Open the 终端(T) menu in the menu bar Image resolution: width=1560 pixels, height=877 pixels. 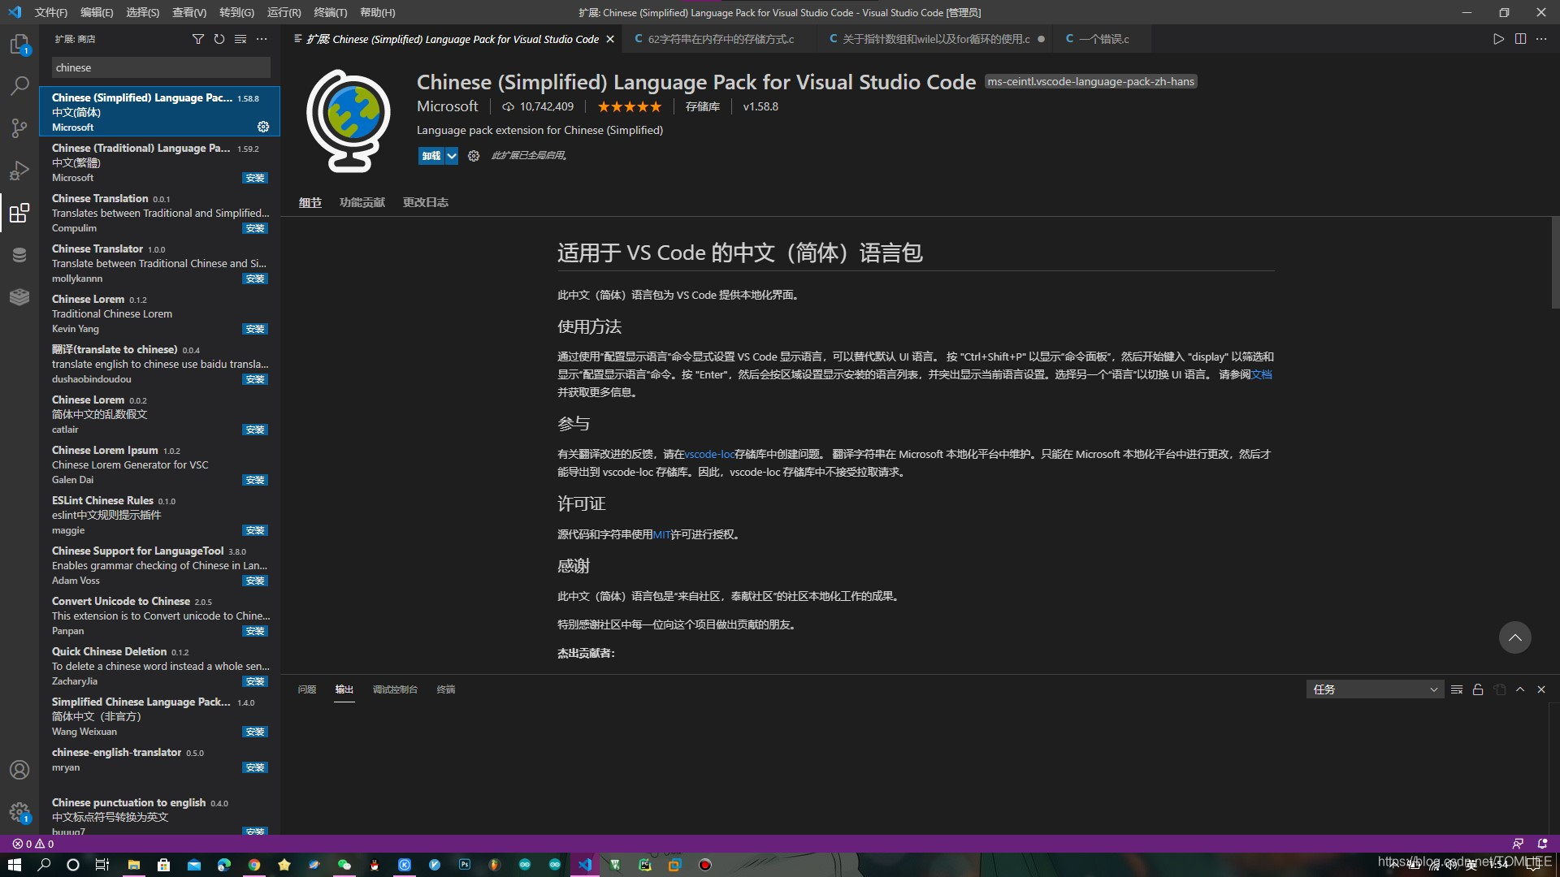[330, 12]
